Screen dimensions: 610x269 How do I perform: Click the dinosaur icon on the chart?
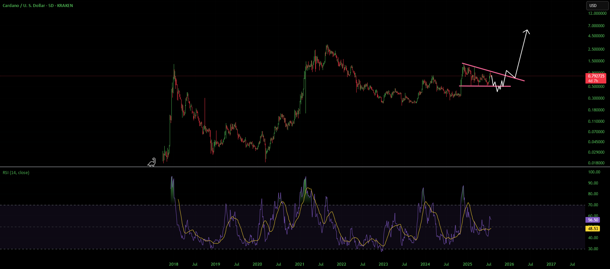pos(152,162)
